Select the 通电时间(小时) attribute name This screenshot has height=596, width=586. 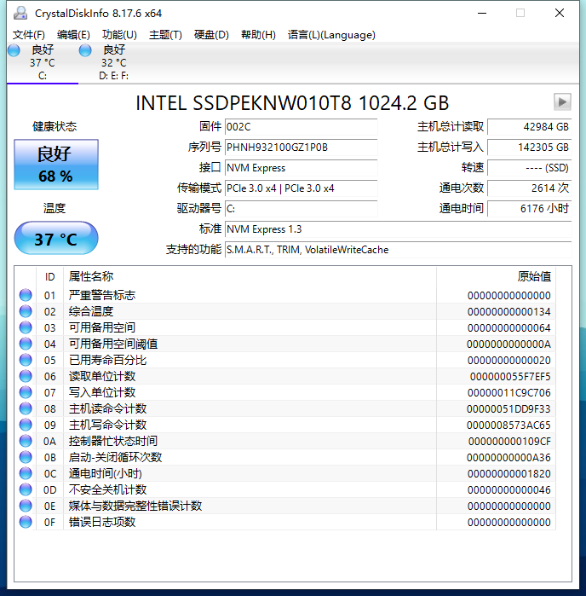[106, 473]
